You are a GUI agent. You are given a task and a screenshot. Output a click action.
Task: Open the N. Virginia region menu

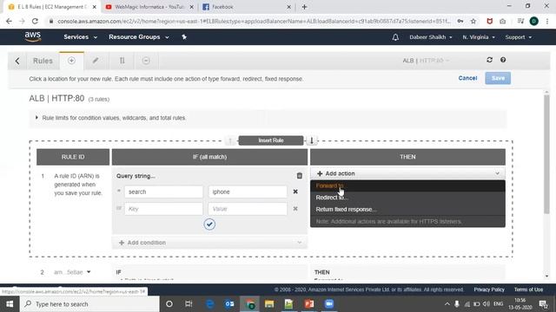tap(479, 37)
